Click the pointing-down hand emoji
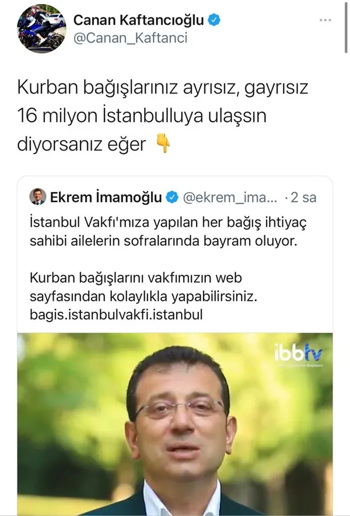 (163, 144)
